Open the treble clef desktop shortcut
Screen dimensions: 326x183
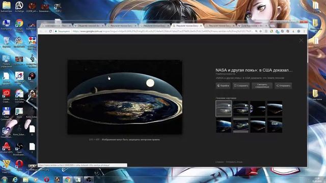(x=32, y=61)
